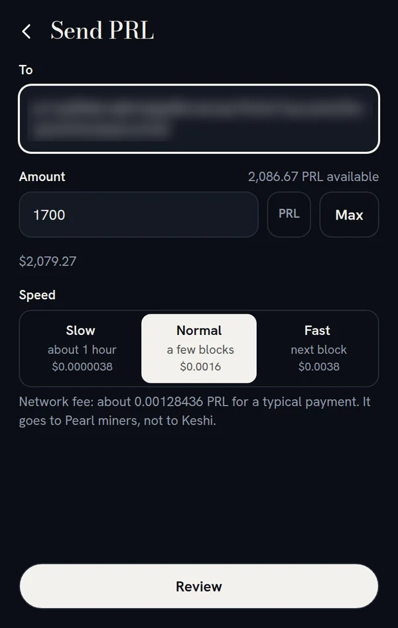Image resolution: width=398 pixels, height=628 pixels.
Task: Click the Amount label
Action: point(42,176)
